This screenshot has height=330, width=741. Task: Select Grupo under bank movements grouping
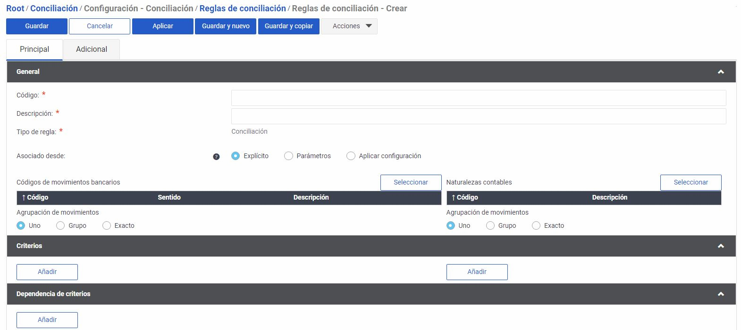point(60,226)
